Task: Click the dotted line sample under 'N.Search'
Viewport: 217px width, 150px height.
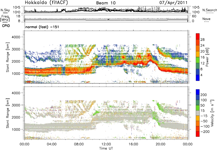Action: [210, 13]
